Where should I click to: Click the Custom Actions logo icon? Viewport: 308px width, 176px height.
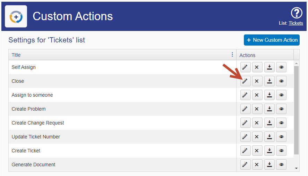point(16,16)
